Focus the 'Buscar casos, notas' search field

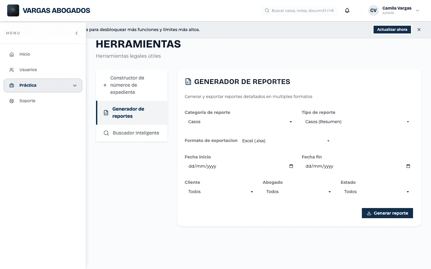(299, 10)
